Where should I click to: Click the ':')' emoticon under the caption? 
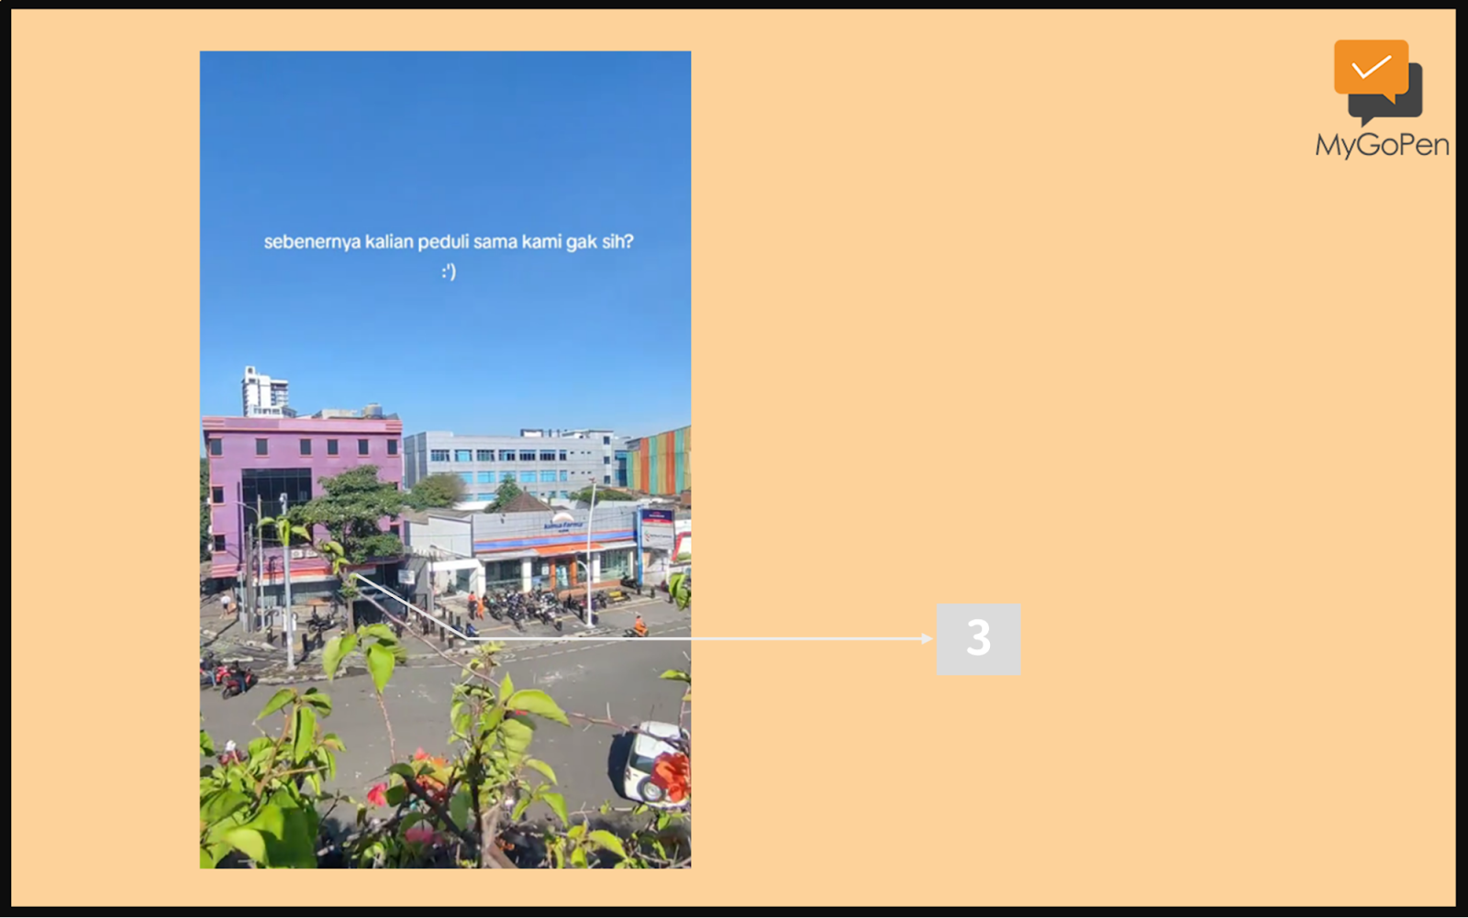[448, 271]
